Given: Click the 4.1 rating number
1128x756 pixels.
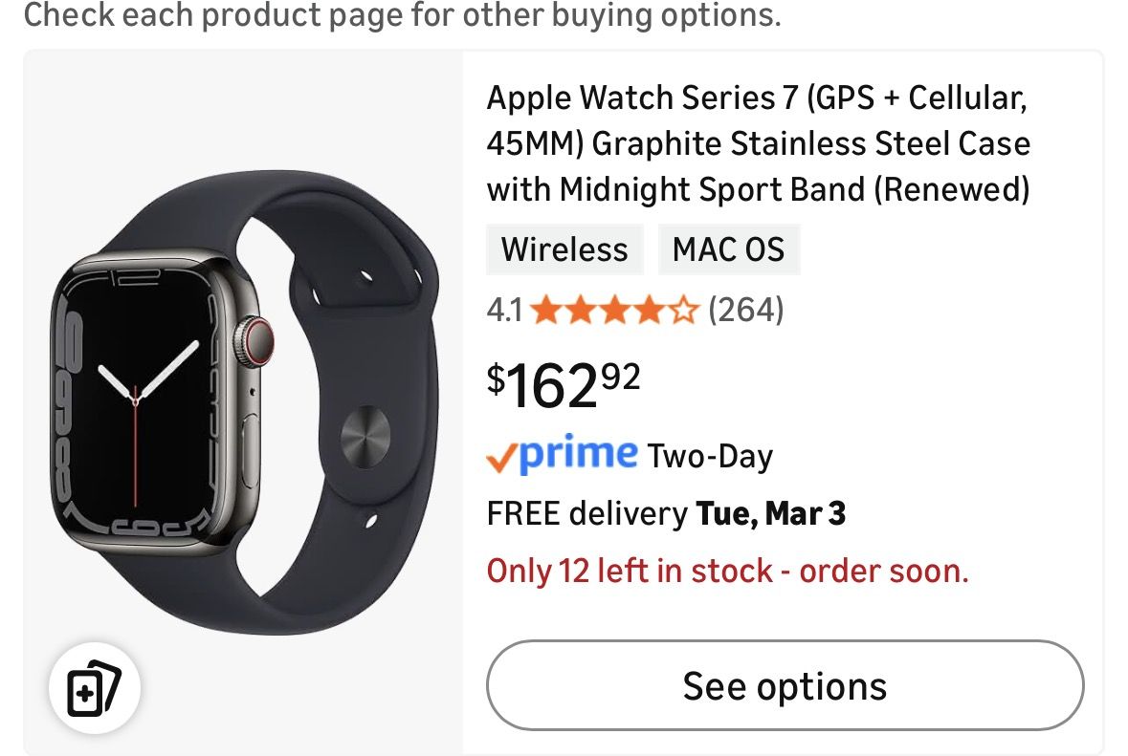Looking at the screenshot, I should tap(504, 311).
